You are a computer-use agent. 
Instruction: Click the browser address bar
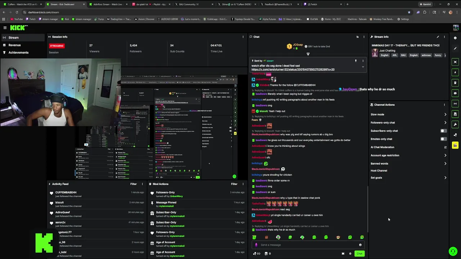coord(216,12)
